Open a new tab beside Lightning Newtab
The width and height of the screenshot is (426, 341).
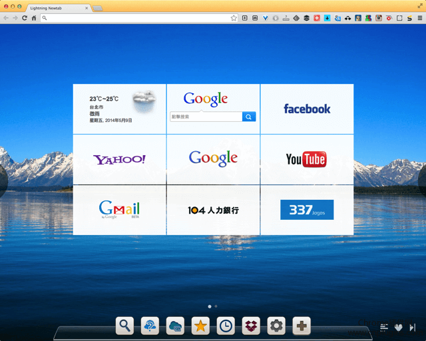(98, 9)
